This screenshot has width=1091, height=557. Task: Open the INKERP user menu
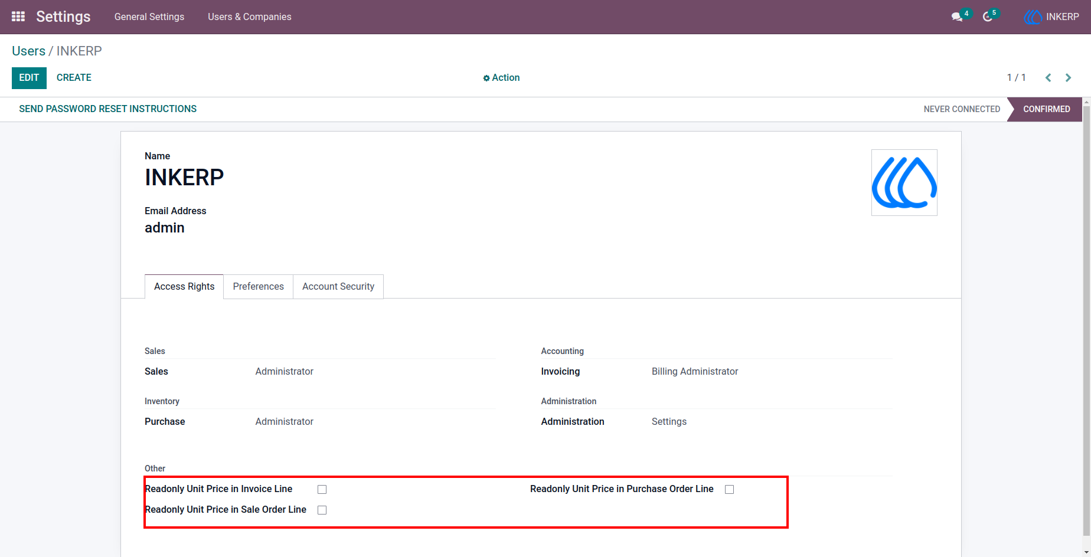tap(1052, 17)
